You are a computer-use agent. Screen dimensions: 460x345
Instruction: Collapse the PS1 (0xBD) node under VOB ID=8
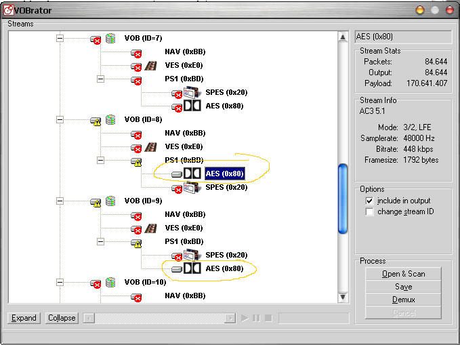(101, 160)
